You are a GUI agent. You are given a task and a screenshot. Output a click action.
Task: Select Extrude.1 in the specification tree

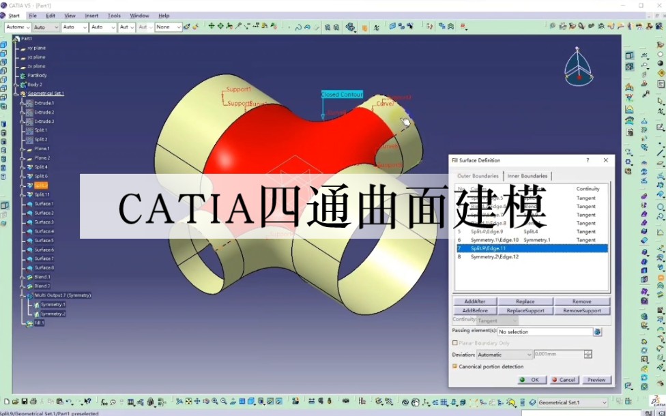tap(44, 103)
